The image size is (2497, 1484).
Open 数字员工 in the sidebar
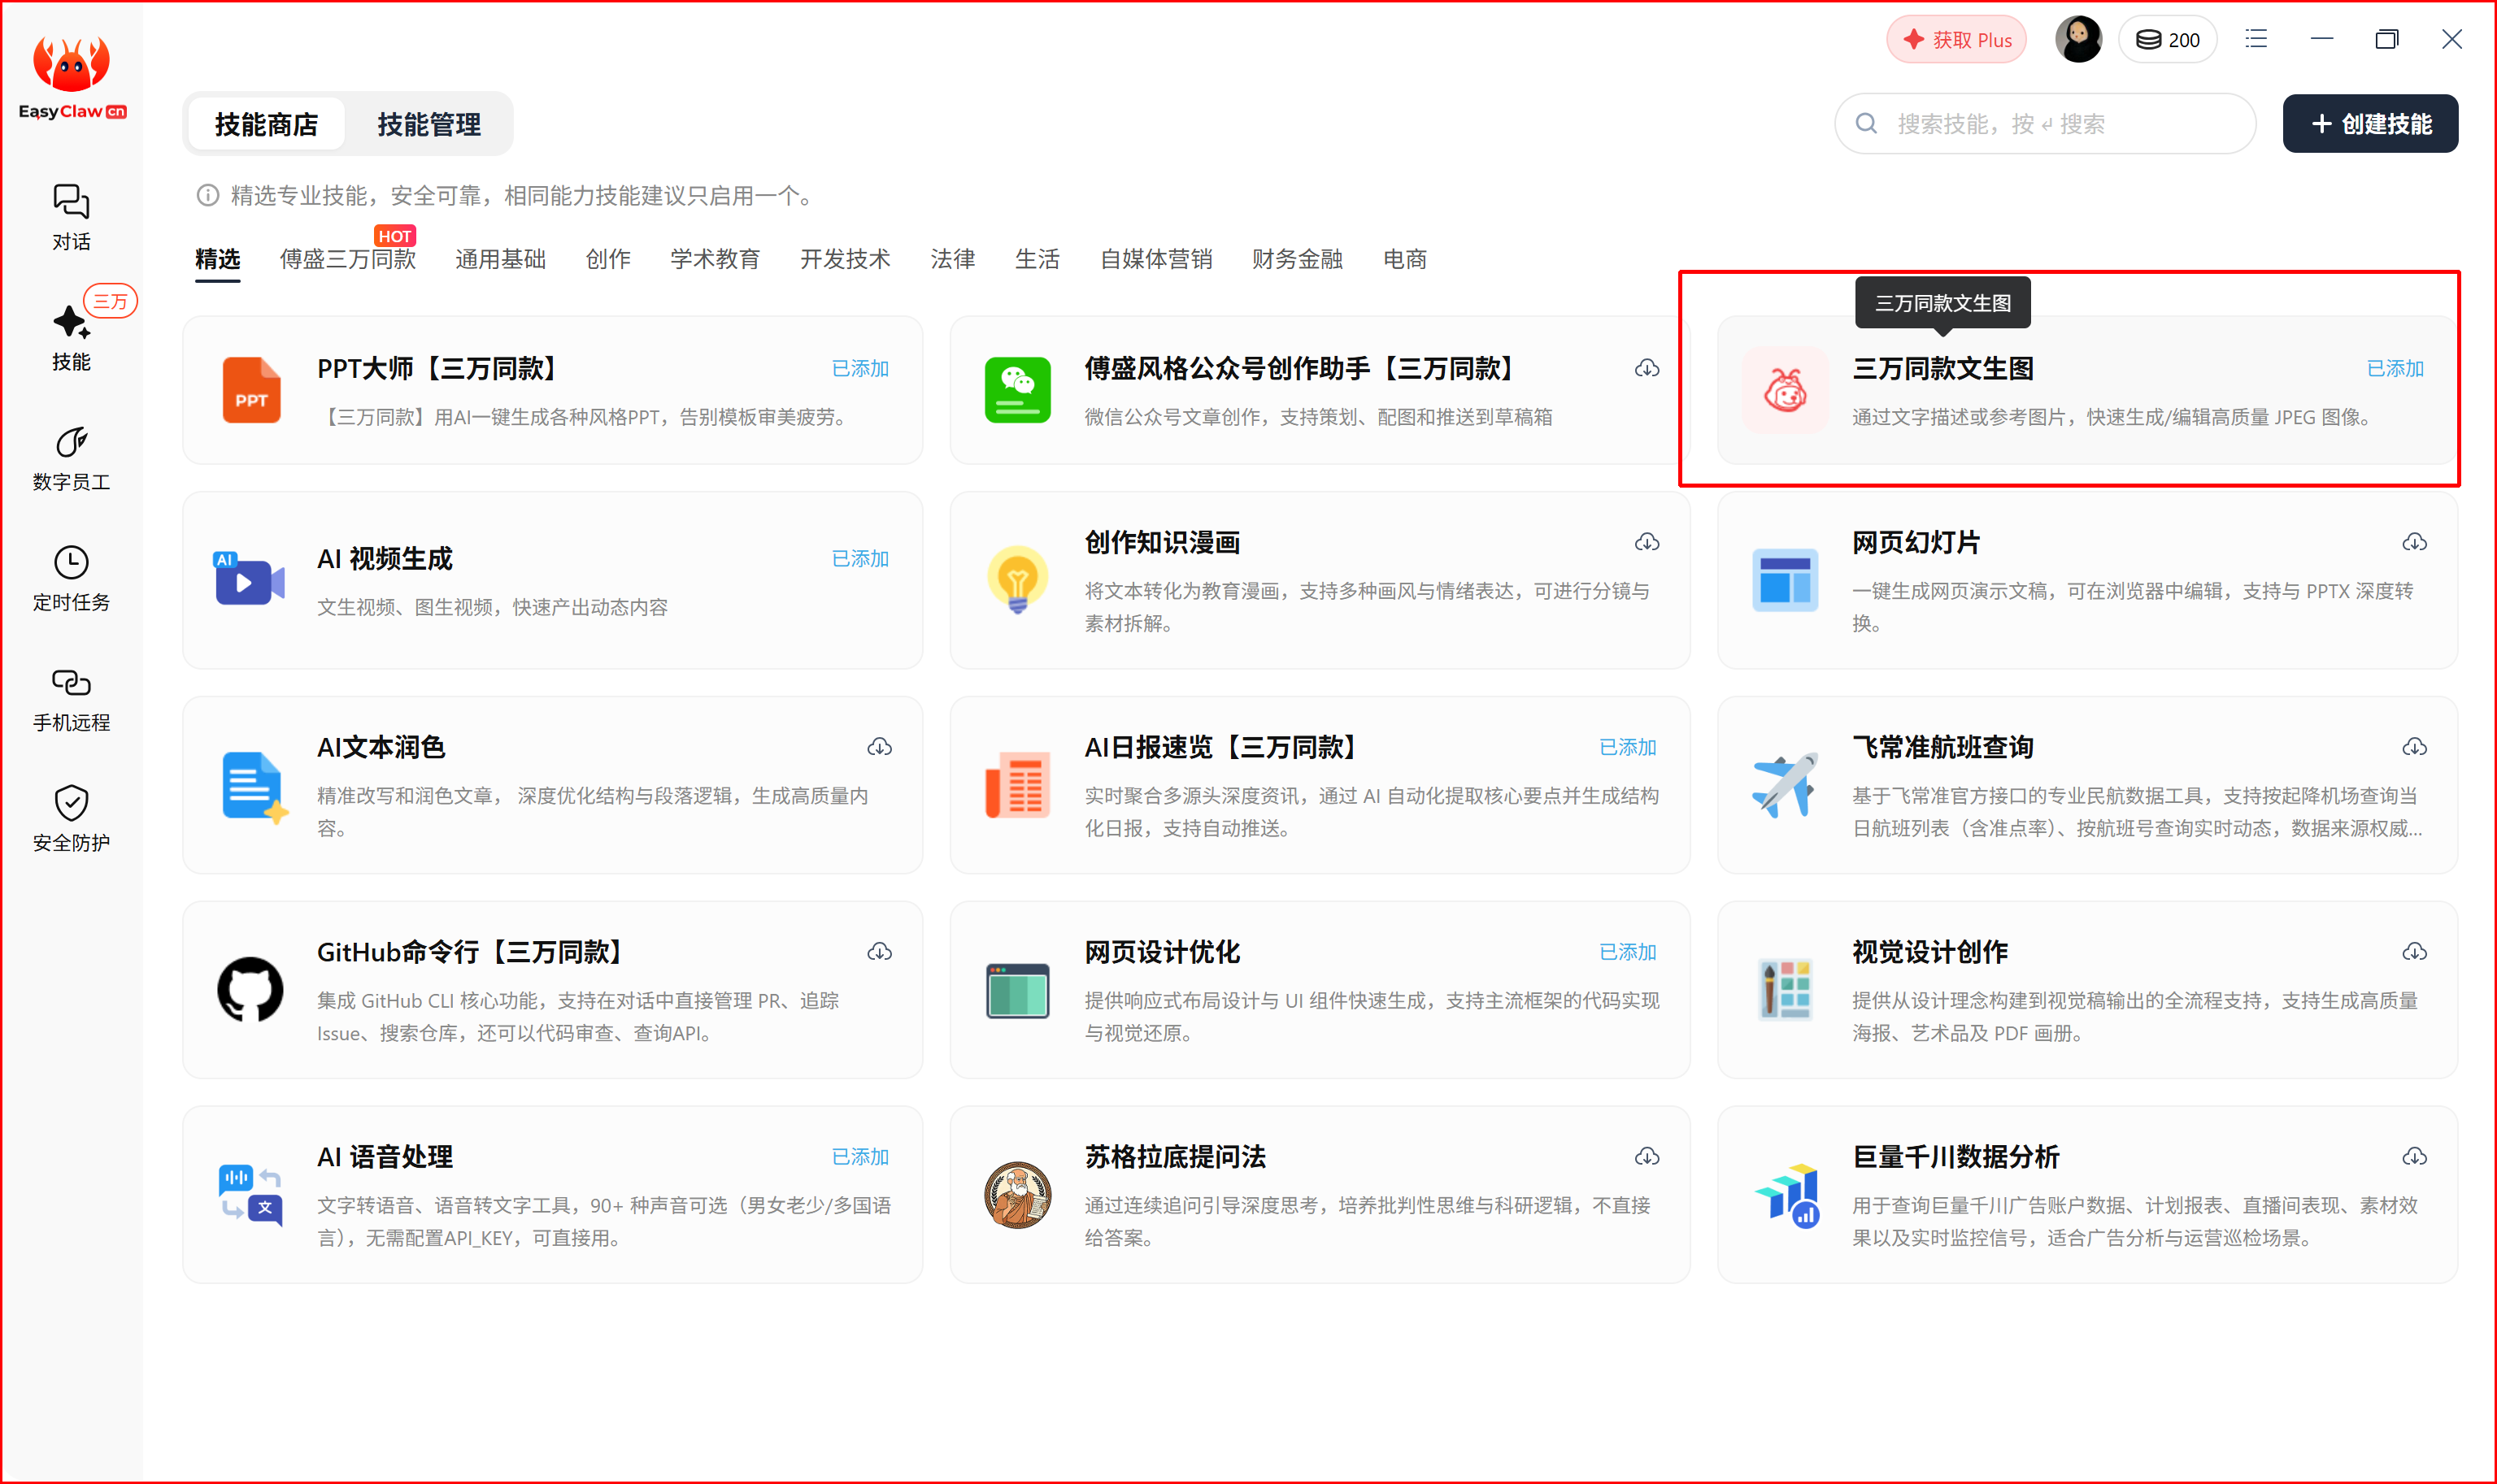[x=71, y=459]
